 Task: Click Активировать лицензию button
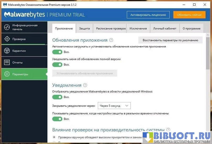coord(148,15)
